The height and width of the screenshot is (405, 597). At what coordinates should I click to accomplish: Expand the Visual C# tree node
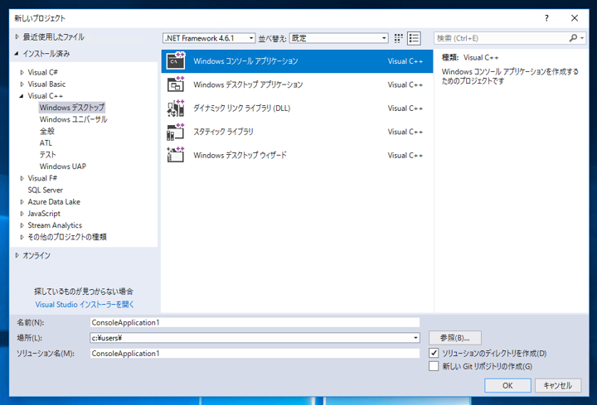click(22, 72)
